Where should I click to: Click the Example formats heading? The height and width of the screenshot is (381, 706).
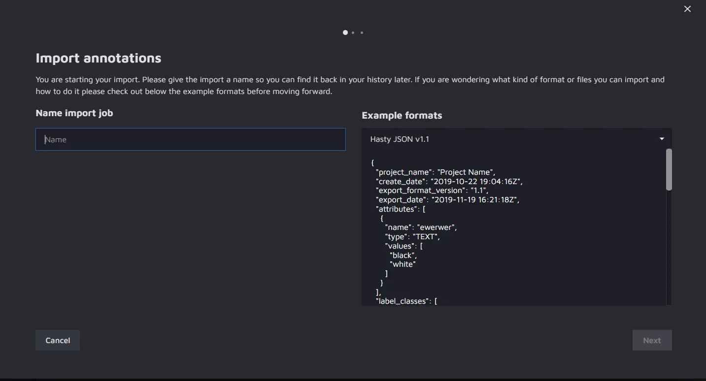click(x=402, y=116)
